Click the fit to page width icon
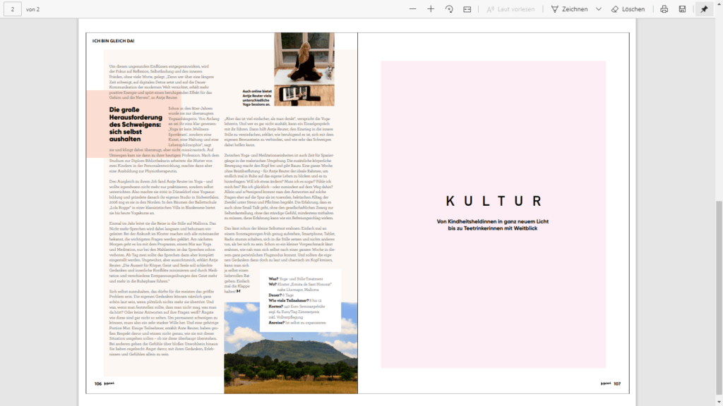Image resolution: width=723 pixels, height=406 pixels. click(467, 9)
